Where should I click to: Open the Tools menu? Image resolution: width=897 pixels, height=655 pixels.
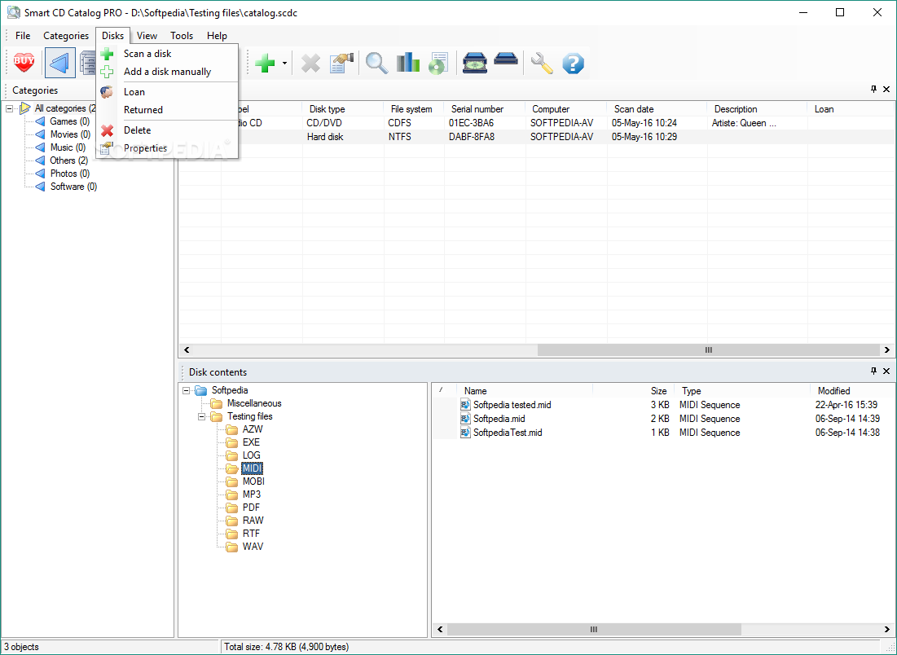[x=182, y=36]
